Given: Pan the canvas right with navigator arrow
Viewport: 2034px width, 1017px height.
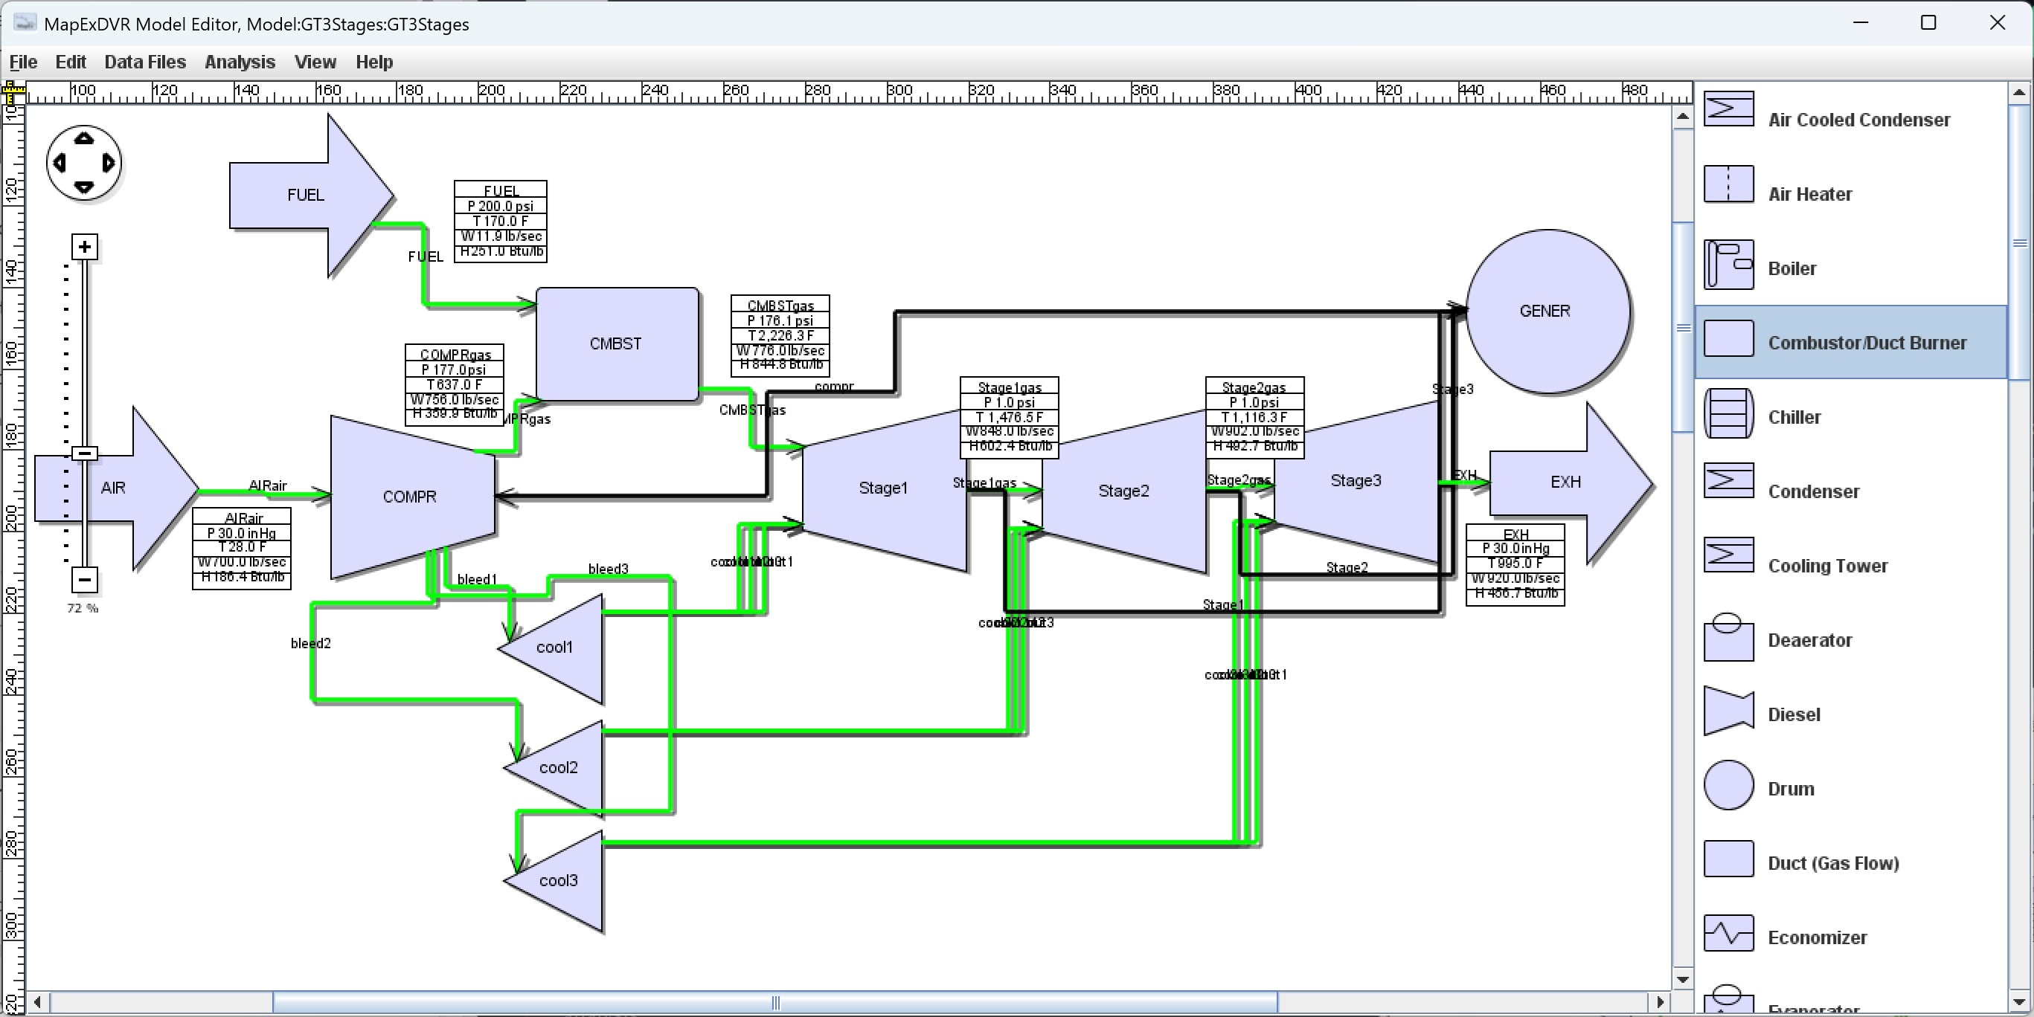Looking at the screenshot, I should (x=109, y=164).
